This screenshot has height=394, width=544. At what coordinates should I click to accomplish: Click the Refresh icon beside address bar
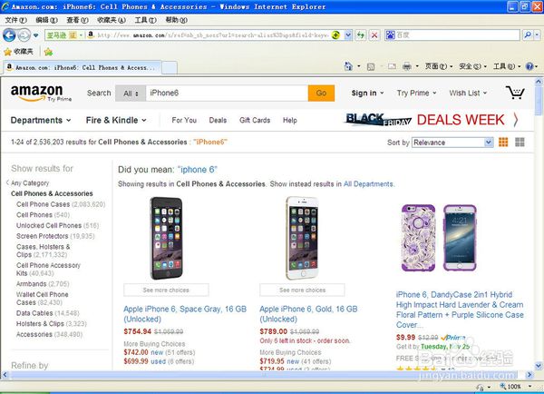click(x=361, y=35)
